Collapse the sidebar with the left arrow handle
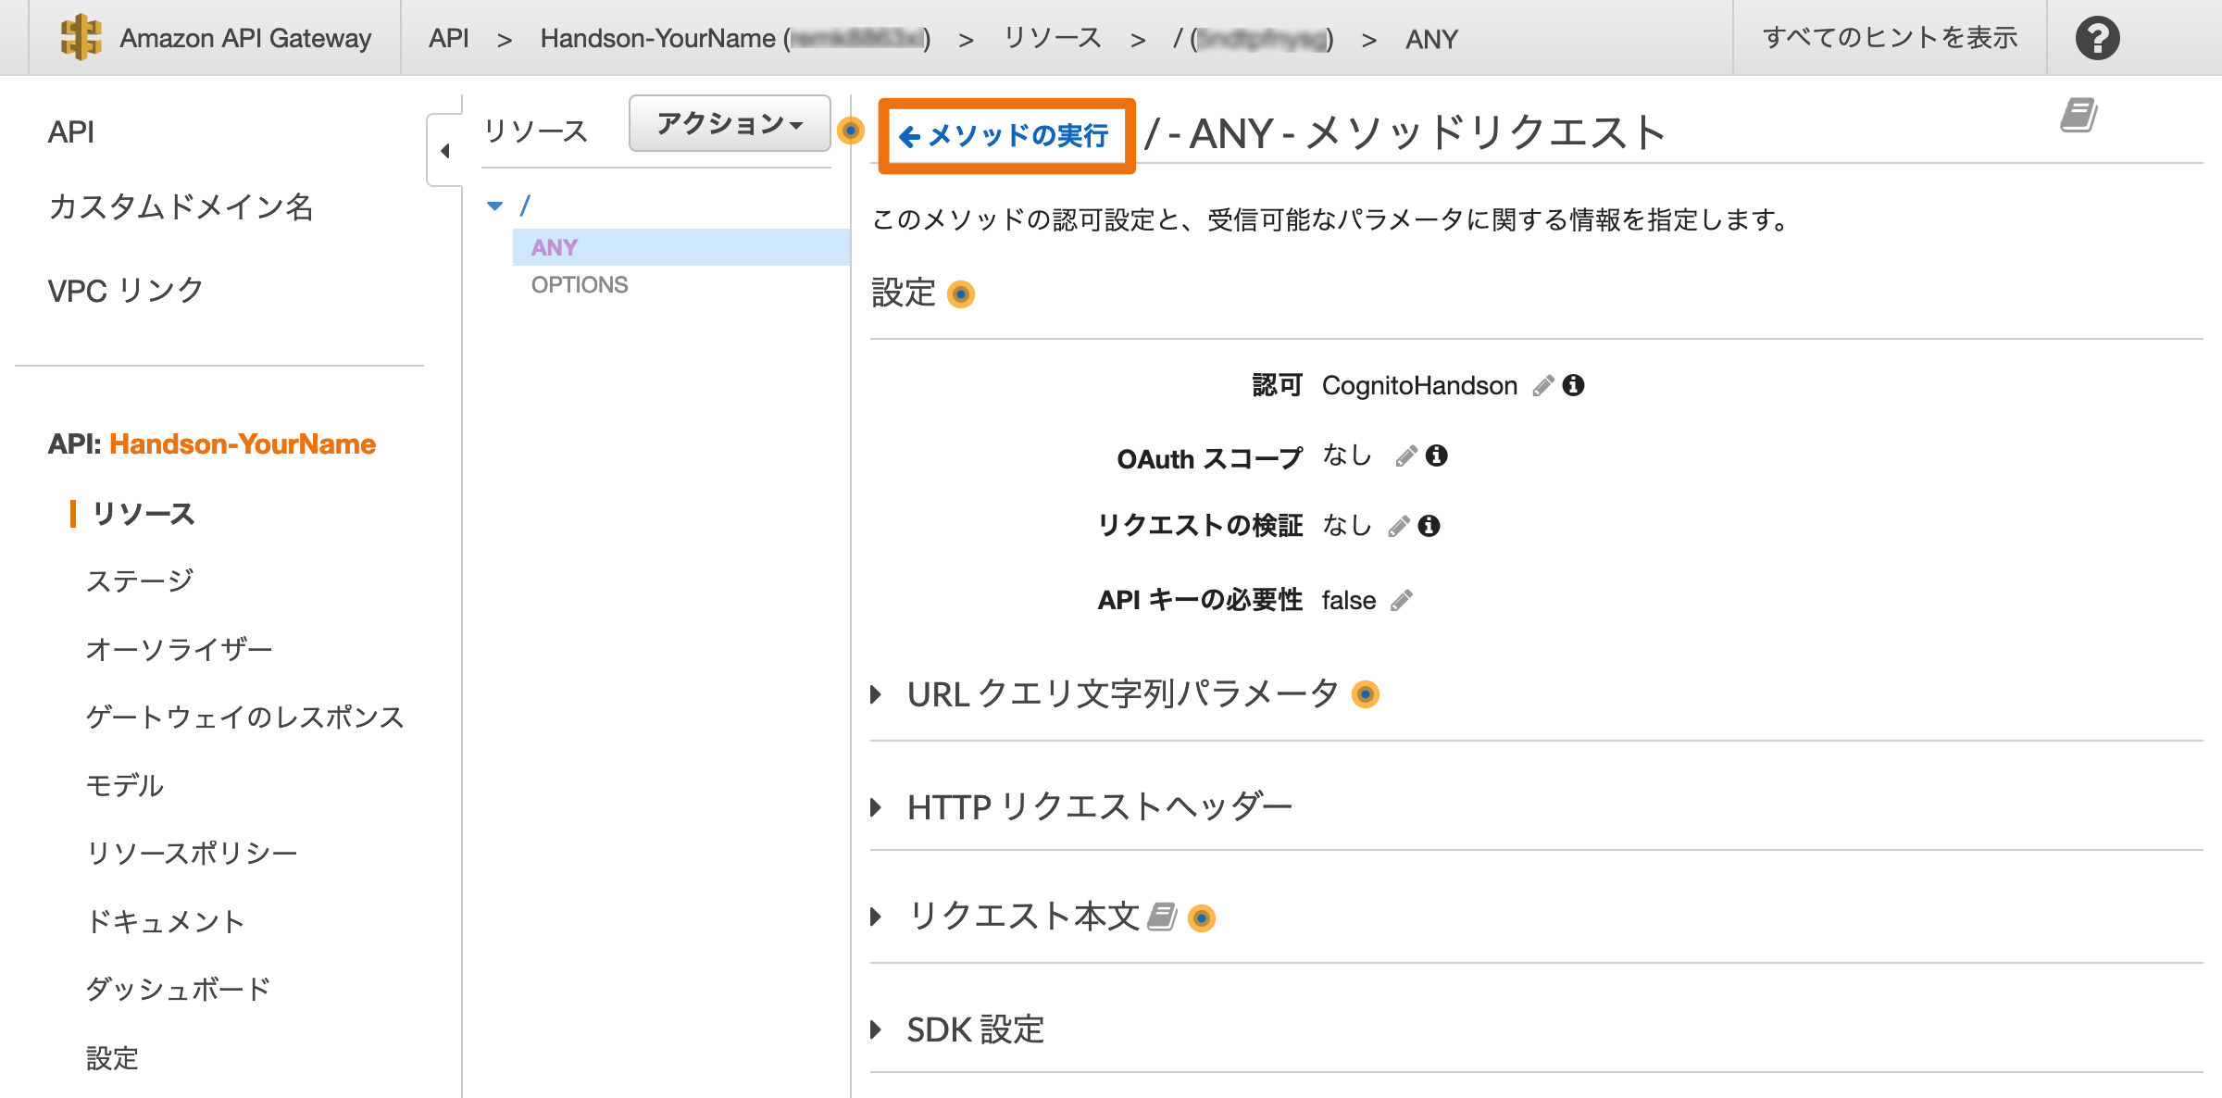This screenshot has width=2222, height=1098. point(445,151)
